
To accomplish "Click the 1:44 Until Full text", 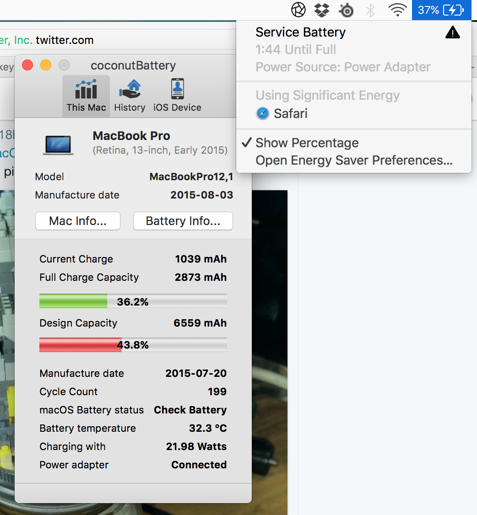I will tap(296, 49).
